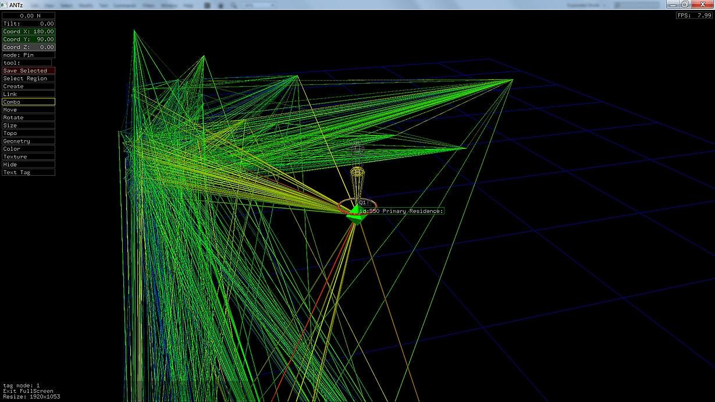Screen dimensions: 715x402
Task: Click the Coord X value field
Action: 29,31
